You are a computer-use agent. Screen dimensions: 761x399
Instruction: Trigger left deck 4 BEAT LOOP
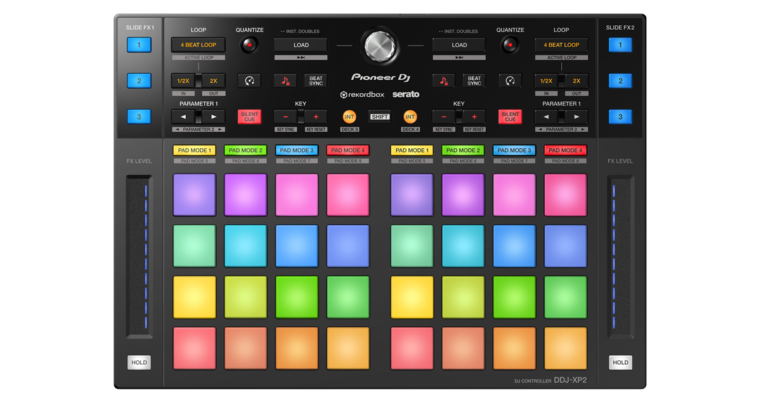coord(198,45)
